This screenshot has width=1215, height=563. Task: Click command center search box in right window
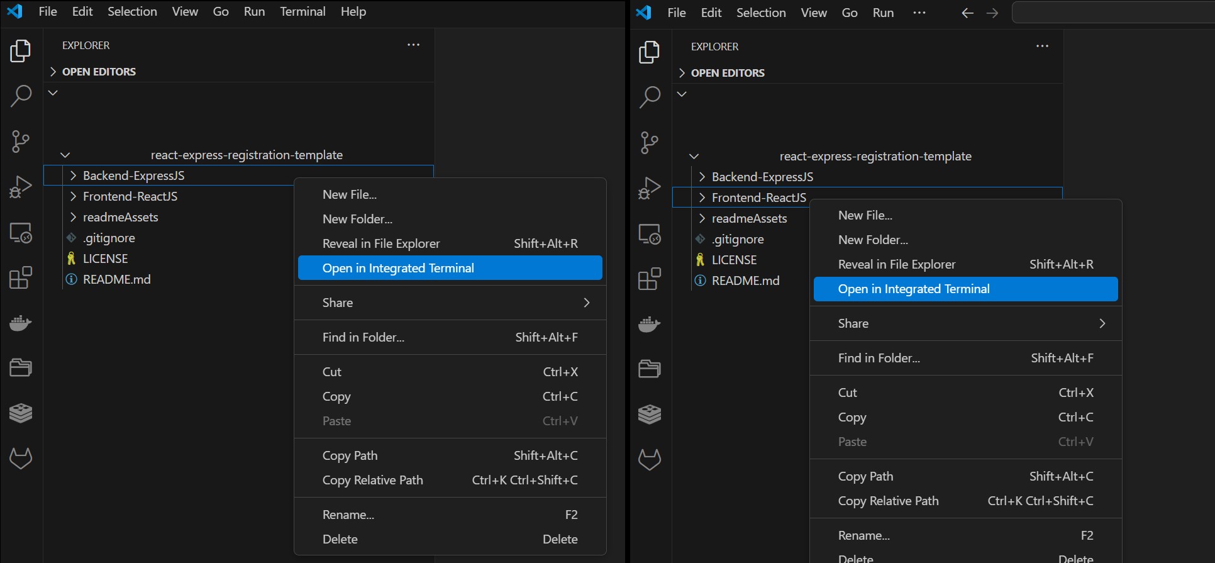tap(1113, 13)
